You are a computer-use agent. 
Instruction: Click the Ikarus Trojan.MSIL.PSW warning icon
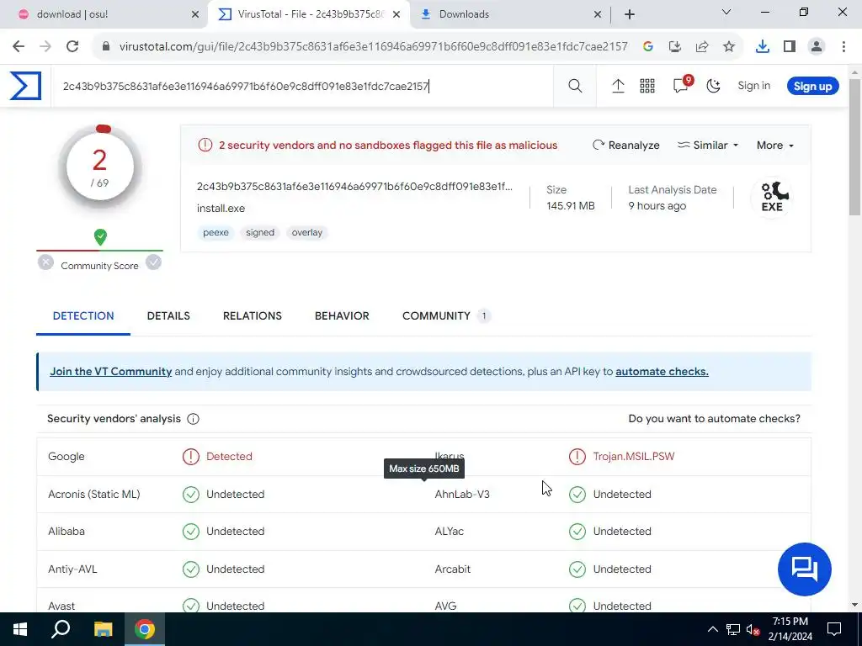[577, 457]
